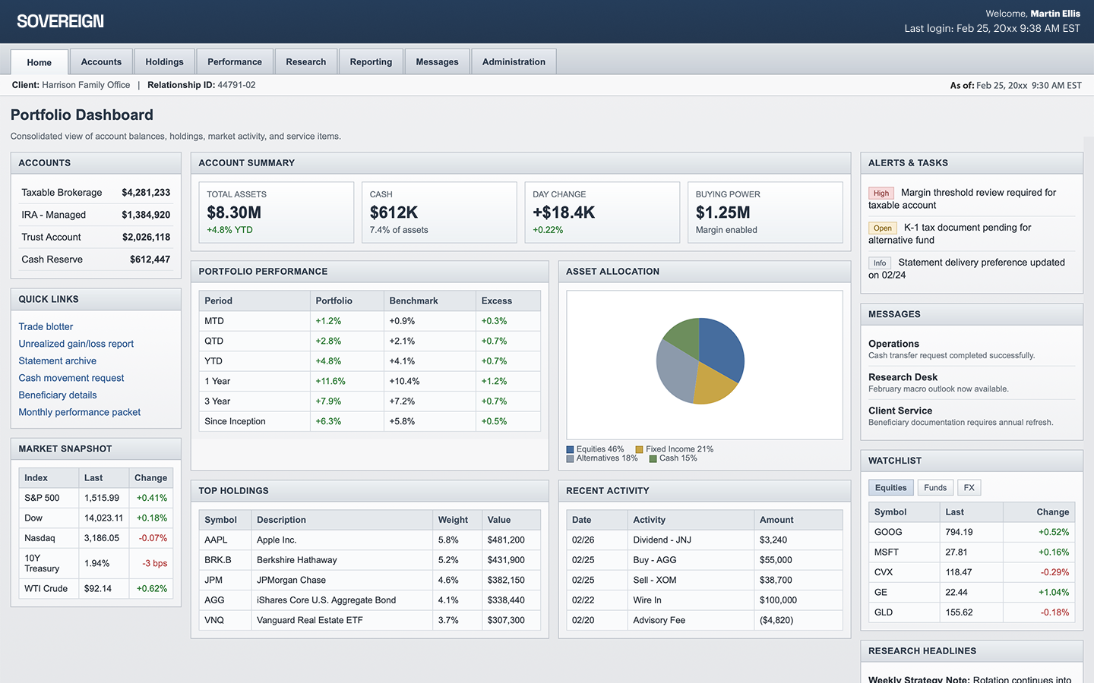Switch watchlist to FX tab
The image size is (1094, 683).
pos(969,488)
